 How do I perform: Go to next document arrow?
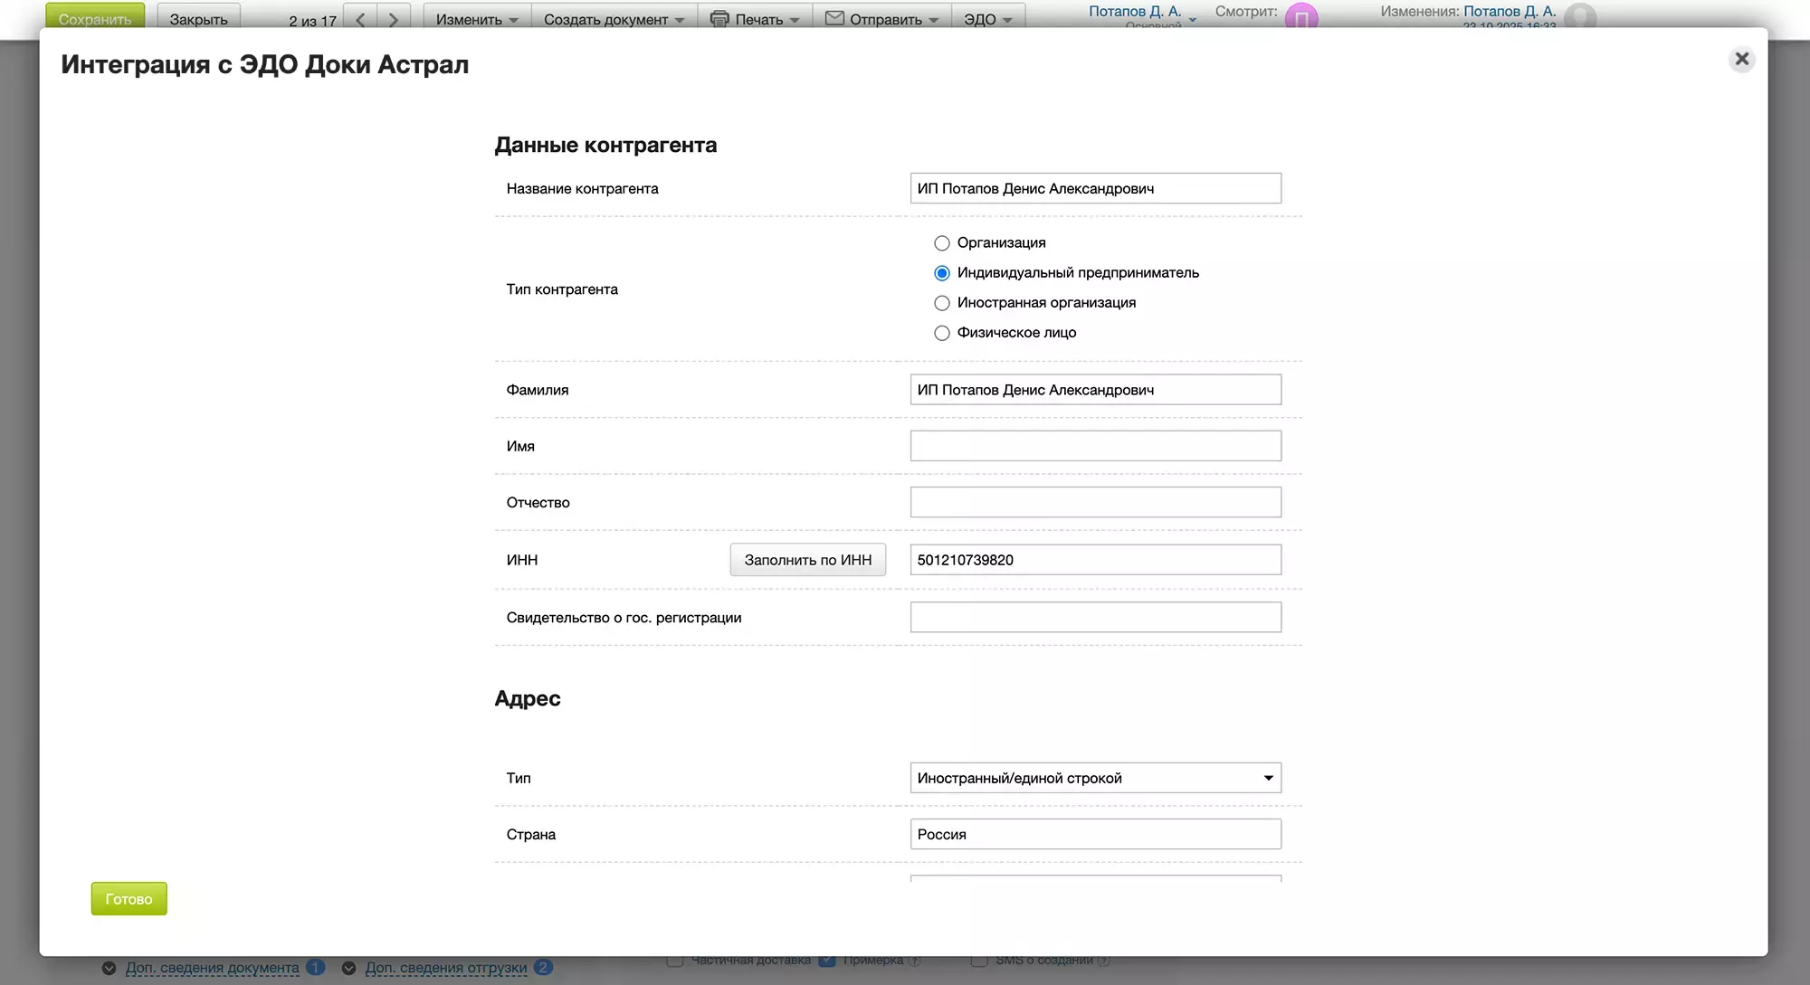(x=393, y=19)
